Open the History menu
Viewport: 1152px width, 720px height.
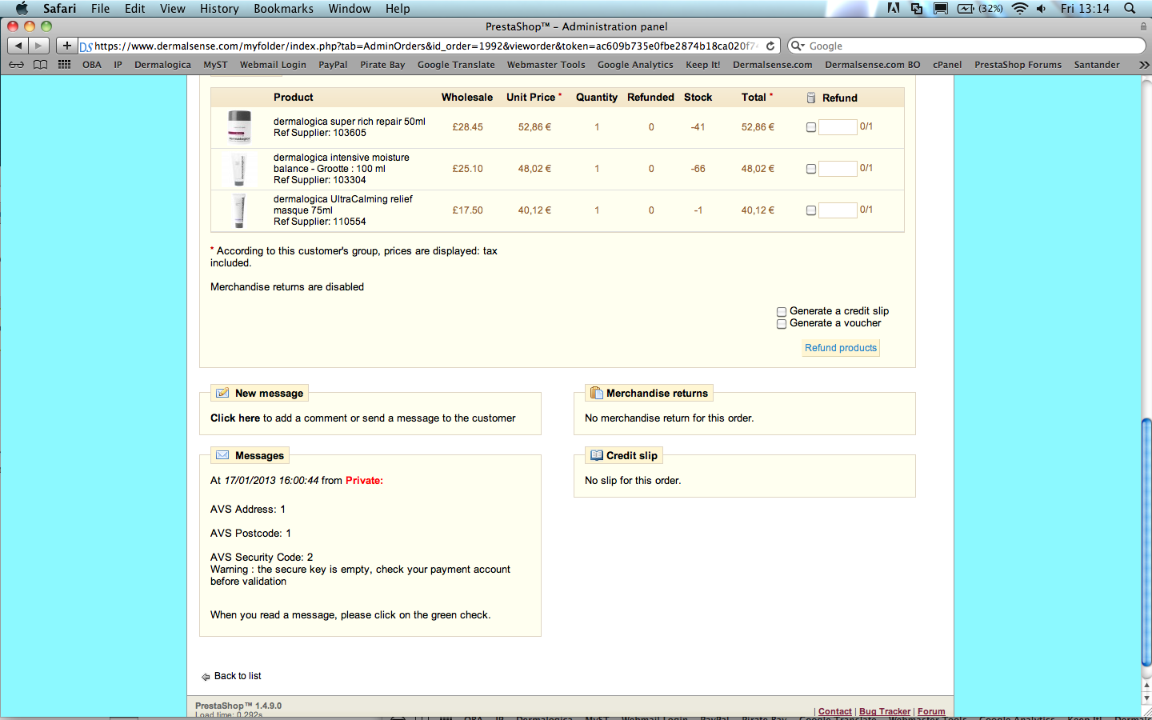point(219,9)
